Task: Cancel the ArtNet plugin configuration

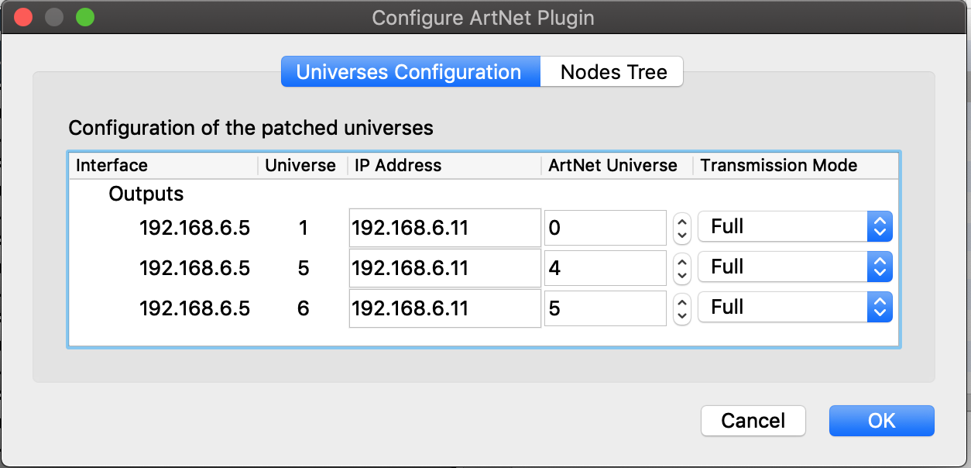Action: tap(753, 421)
